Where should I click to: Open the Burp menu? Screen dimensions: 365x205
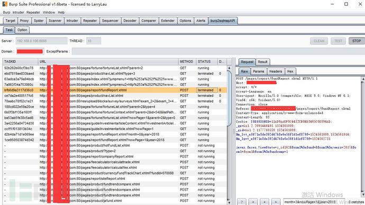[6, 12]
